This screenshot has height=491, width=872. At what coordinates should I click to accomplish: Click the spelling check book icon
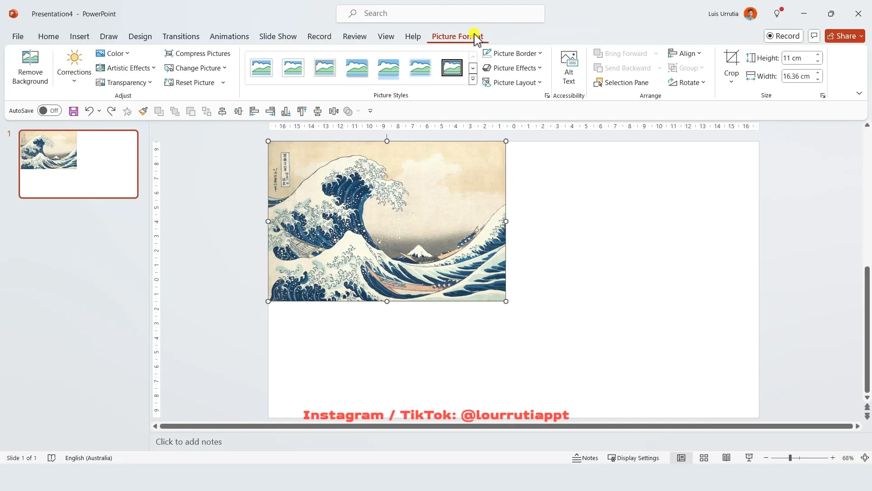pos(51,458)
